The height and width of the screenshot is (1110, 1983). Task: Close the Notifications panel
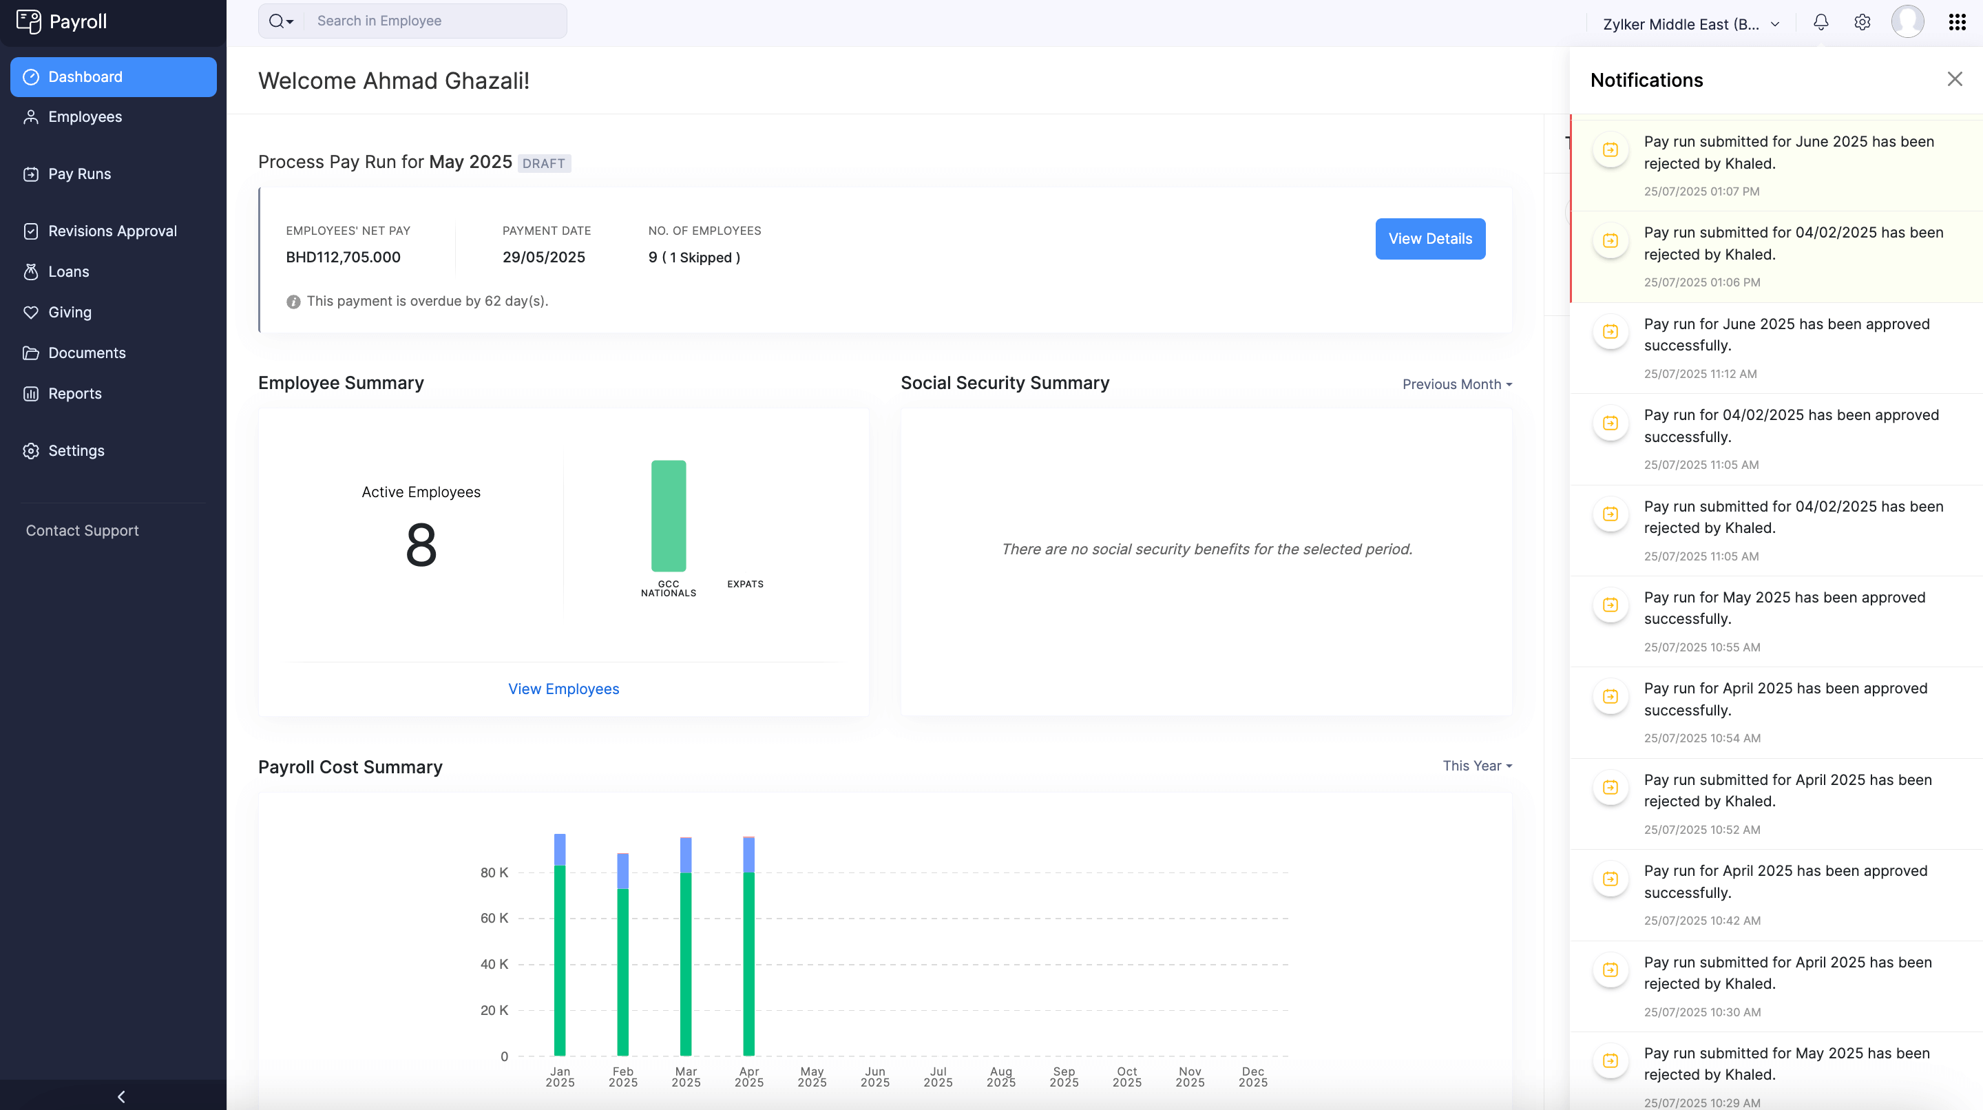pos(1954,79)
